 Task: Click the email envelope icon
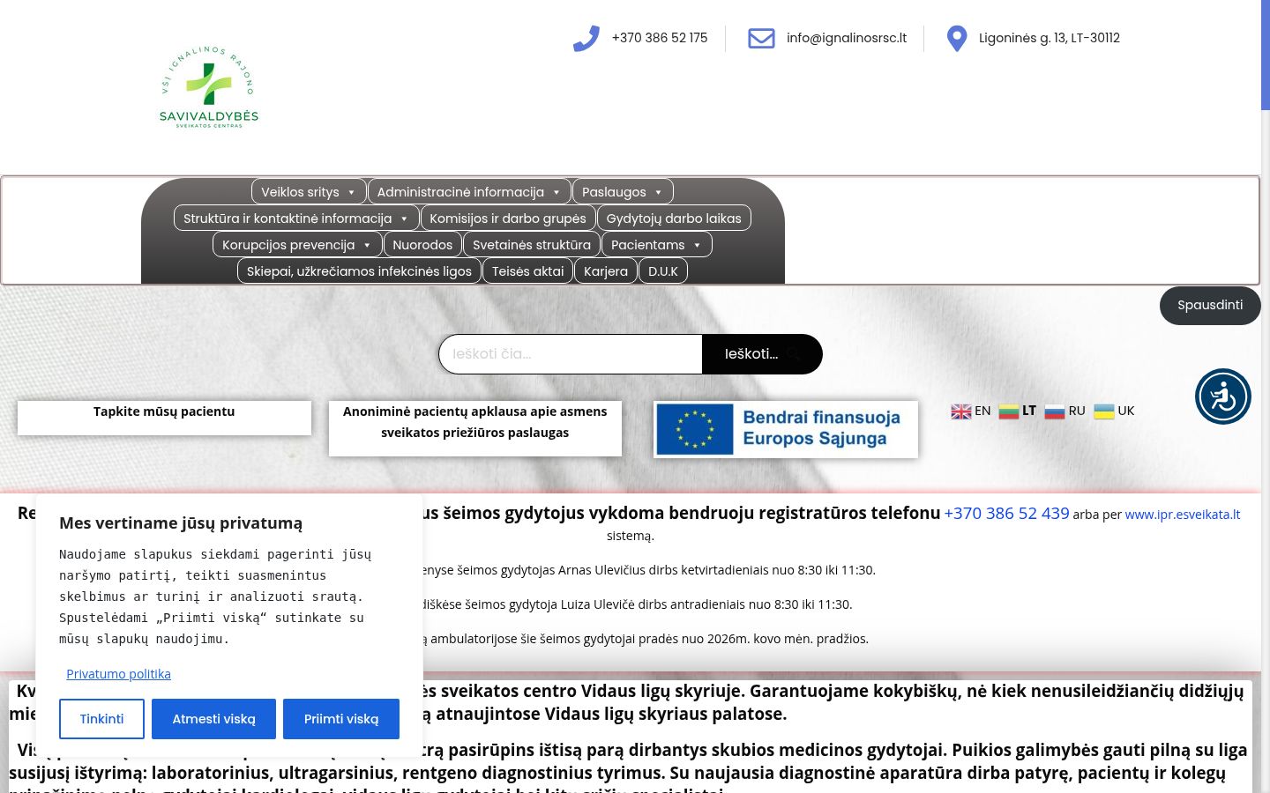pyautogui.click(x=761, y=38)
